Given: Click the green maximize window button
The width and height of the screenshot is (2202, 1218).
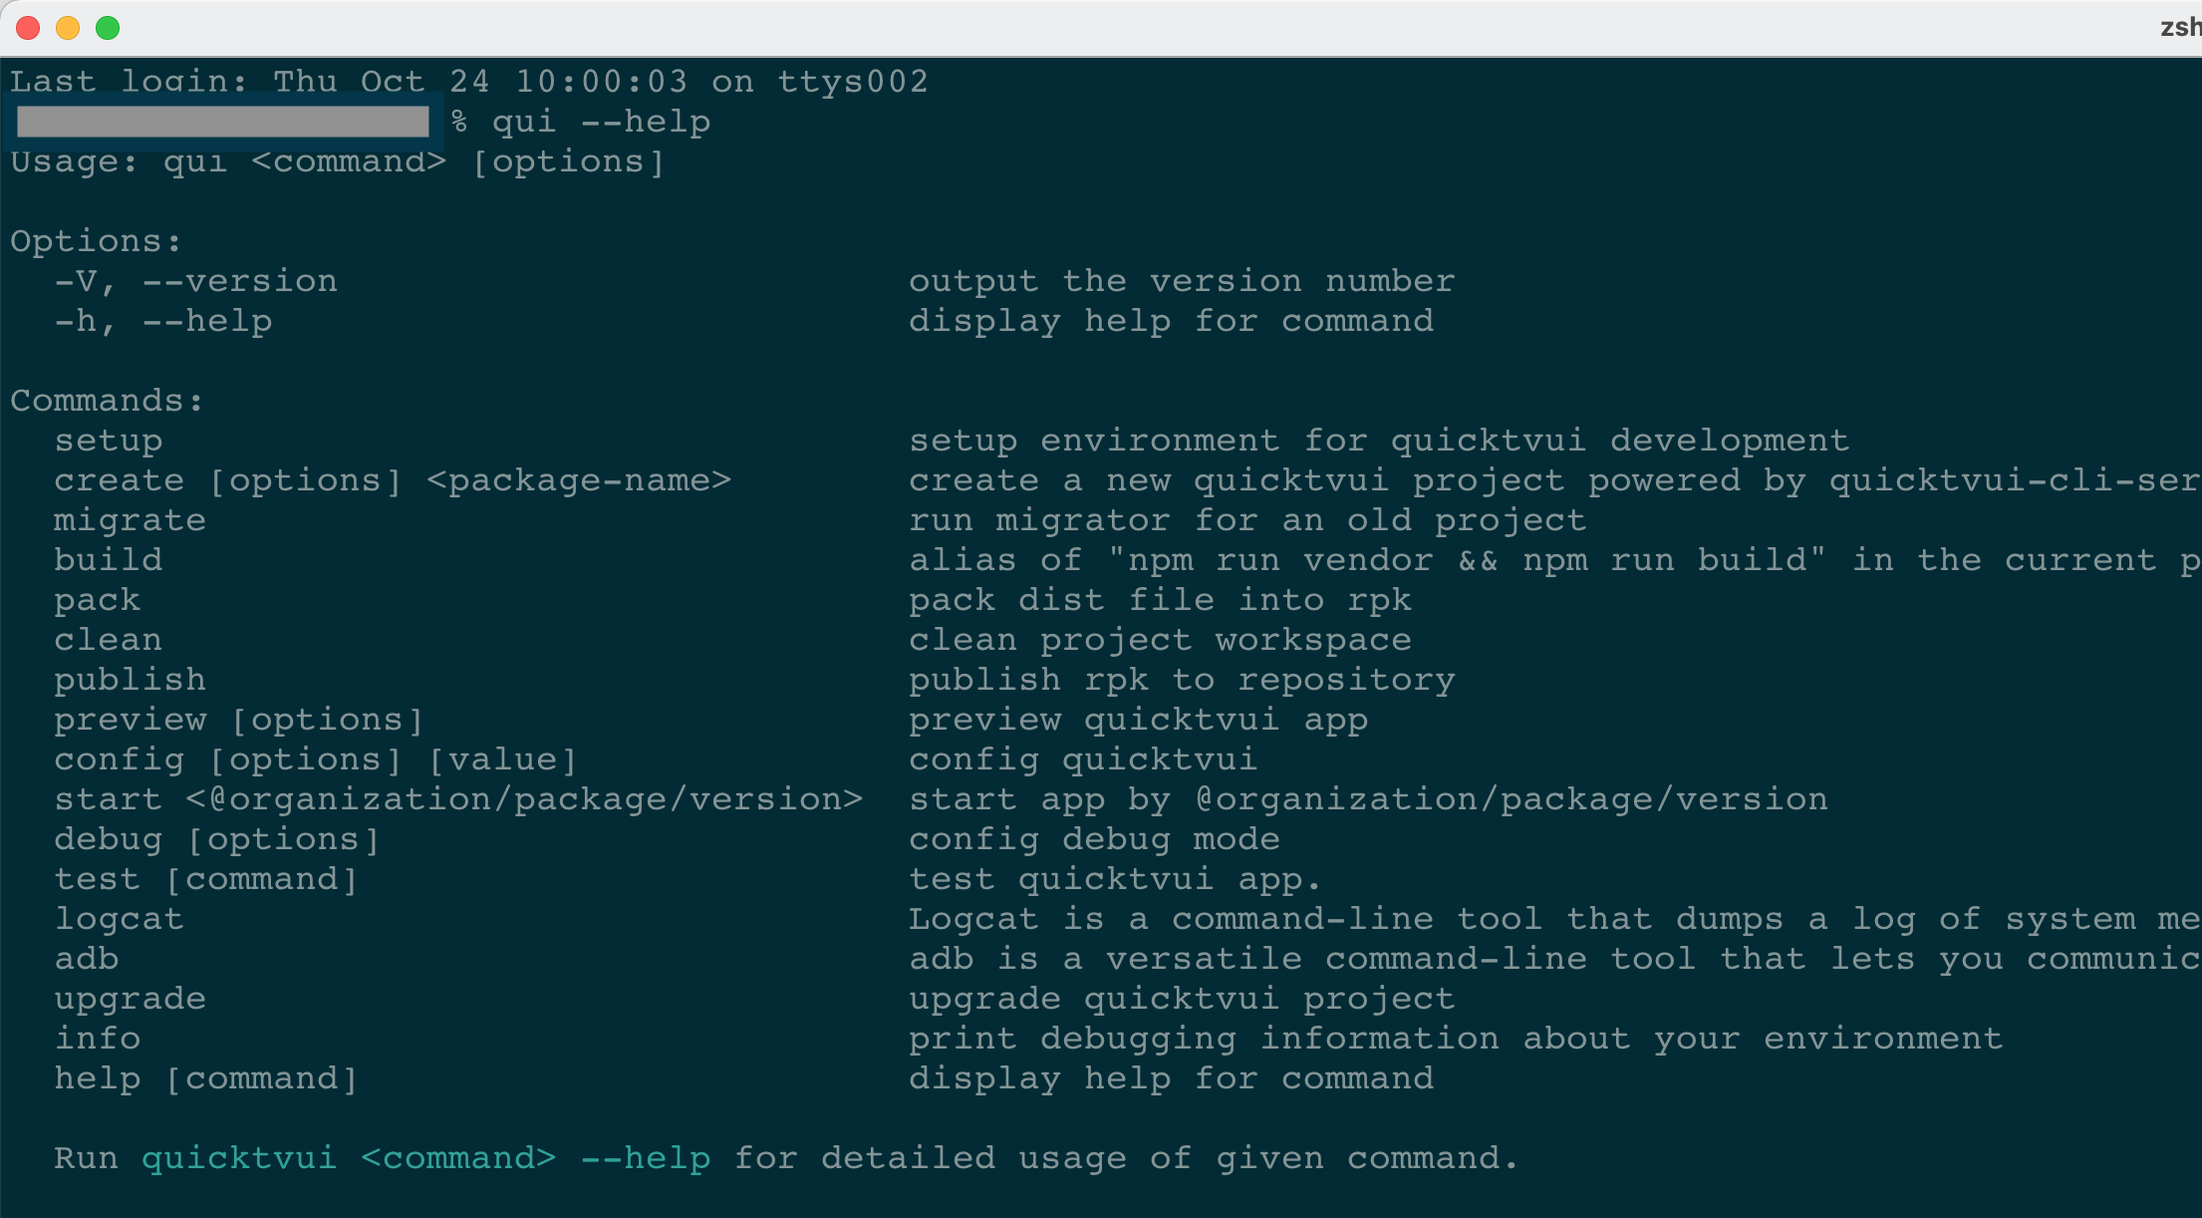Looking at the screenshot, I should point(108,28).
